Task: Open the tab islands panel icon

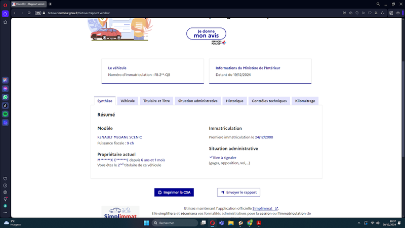Action: (x=391, y=13)
